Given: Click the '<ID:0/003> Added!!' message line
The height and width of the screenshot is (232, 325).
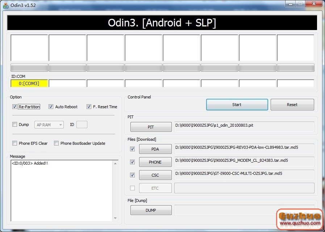Looking at the screenshot, I should [30, 163].
